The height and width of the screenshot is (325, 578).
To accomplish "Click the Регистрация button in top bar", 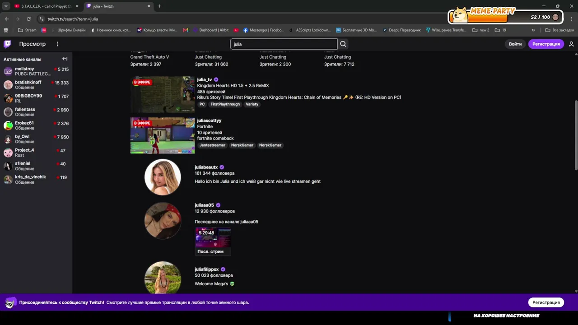I will 546,44.
